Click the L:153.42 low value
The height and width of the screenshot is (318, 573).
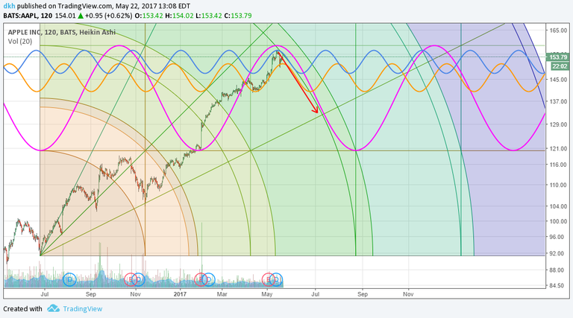[x=208, y=16]
